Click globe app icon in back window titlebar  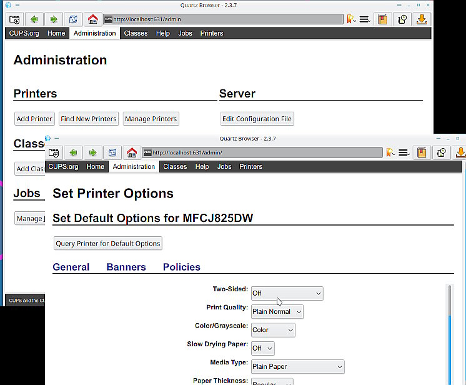(x=8, y=5)
